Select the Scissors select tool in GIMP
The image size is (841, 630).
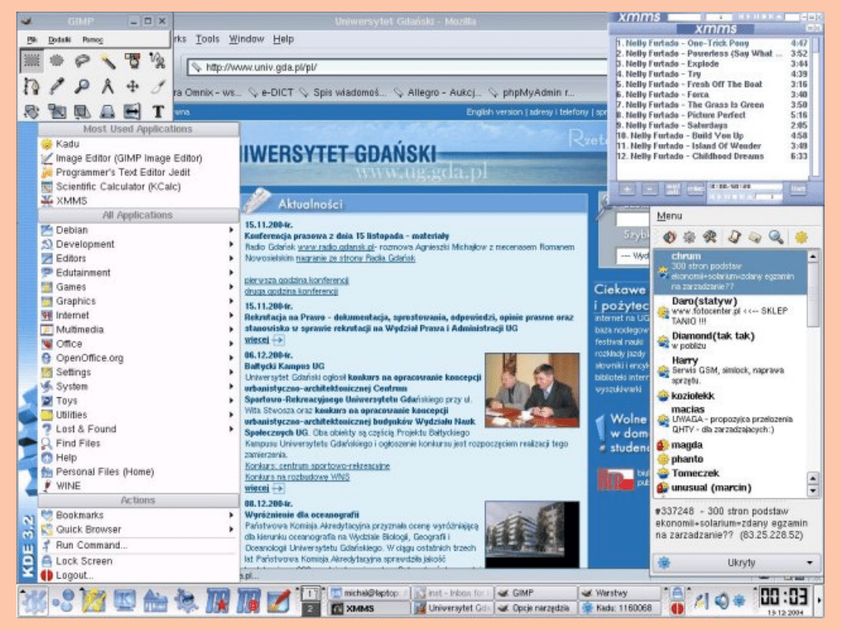click(x=157, y=61)
